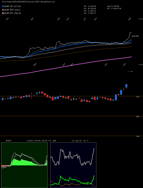Image resolution: width=143 pixels, height=188 pixels.
Task: Click the 'ADX' indicator heading
Action: tap(54, 141)
